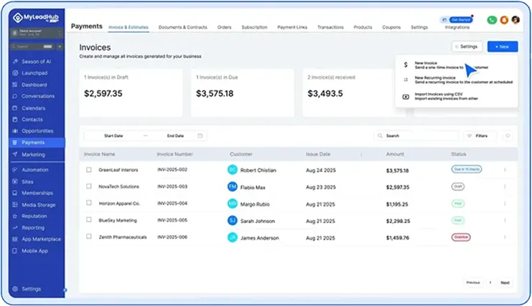Click page number 1

pyautogui.click(x=490, y=282)
